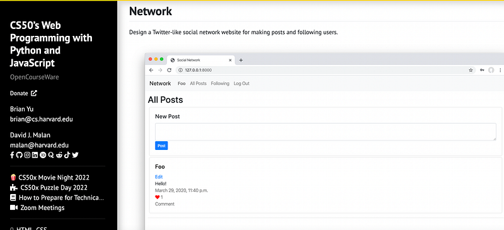
Task: Click the bookmark star in embedded address bar
Action: (471, 70)
